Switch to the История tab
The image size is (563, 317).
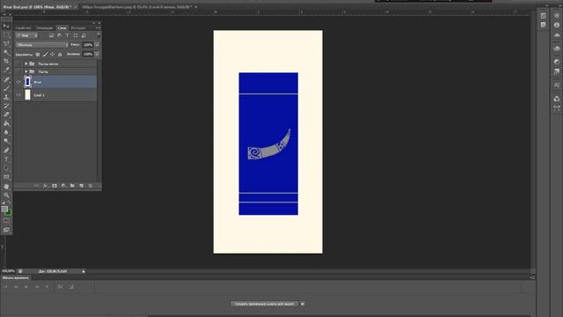78,27
